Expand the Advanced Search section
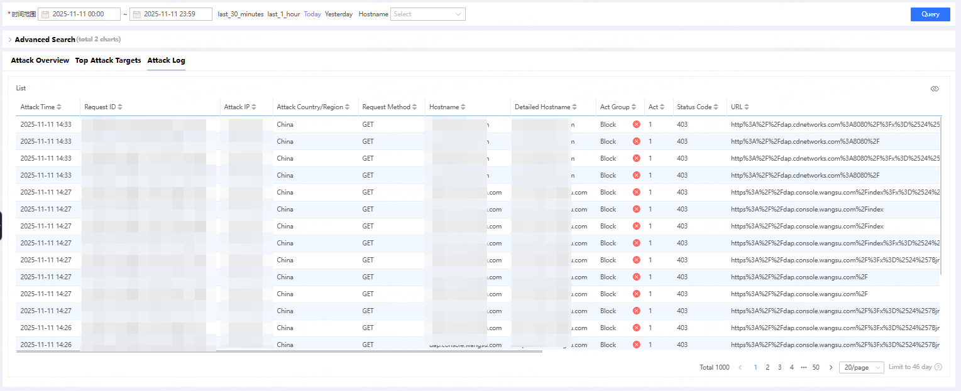The height and width of the screenshot is (391, 961). click(x=44, y=40)
